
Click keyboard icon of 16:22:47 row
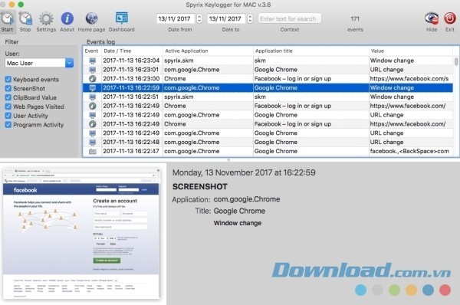tap(93, 151)
